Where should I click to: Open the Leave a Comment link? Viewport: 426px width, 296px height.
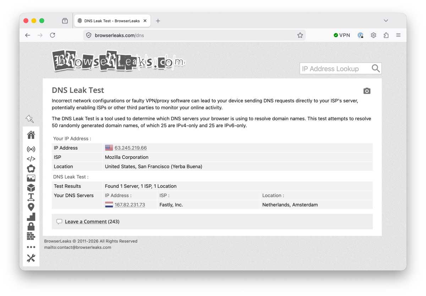pyautogui.click(x=86, y=221)
